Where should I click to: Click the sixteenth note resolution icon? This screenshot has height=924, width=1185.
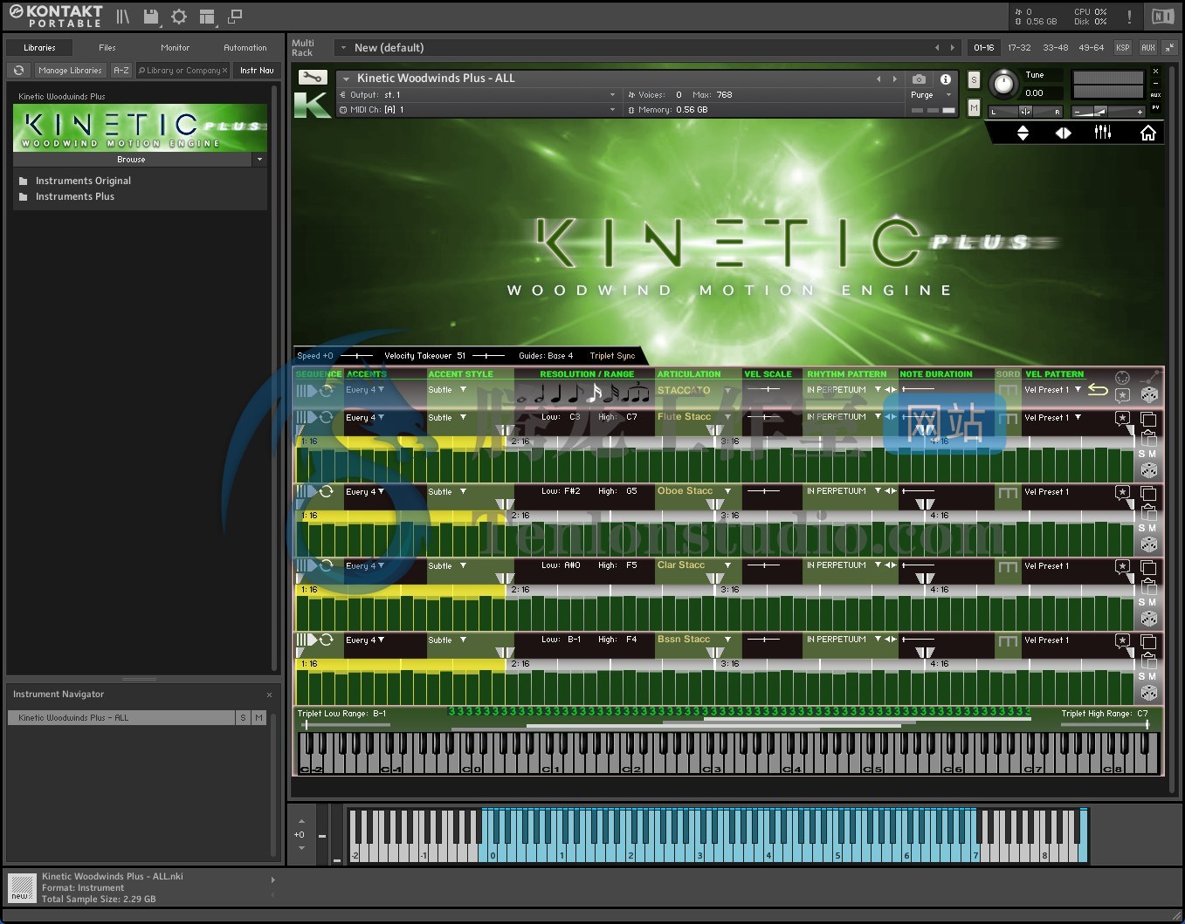[x=596, y=392]
